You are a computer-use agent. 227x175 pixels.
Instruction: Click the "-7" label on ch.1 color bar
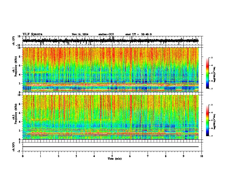(x=212, y=89)
